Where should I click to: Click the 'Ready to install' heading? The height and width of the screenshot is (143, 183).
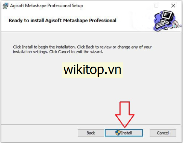(x=62, y=20)
